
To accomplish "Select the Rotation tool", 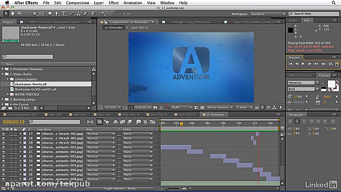I will pos(28,14).
